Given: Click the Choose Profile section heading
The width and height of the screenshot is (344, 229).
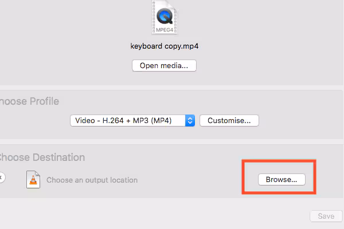Looking at the screenshot, I should pyautogui.click(x=29, y=101).
